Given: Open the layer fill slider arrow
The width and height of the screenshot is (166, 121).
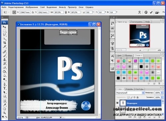Looking at the screenshot, I should 162,97.
